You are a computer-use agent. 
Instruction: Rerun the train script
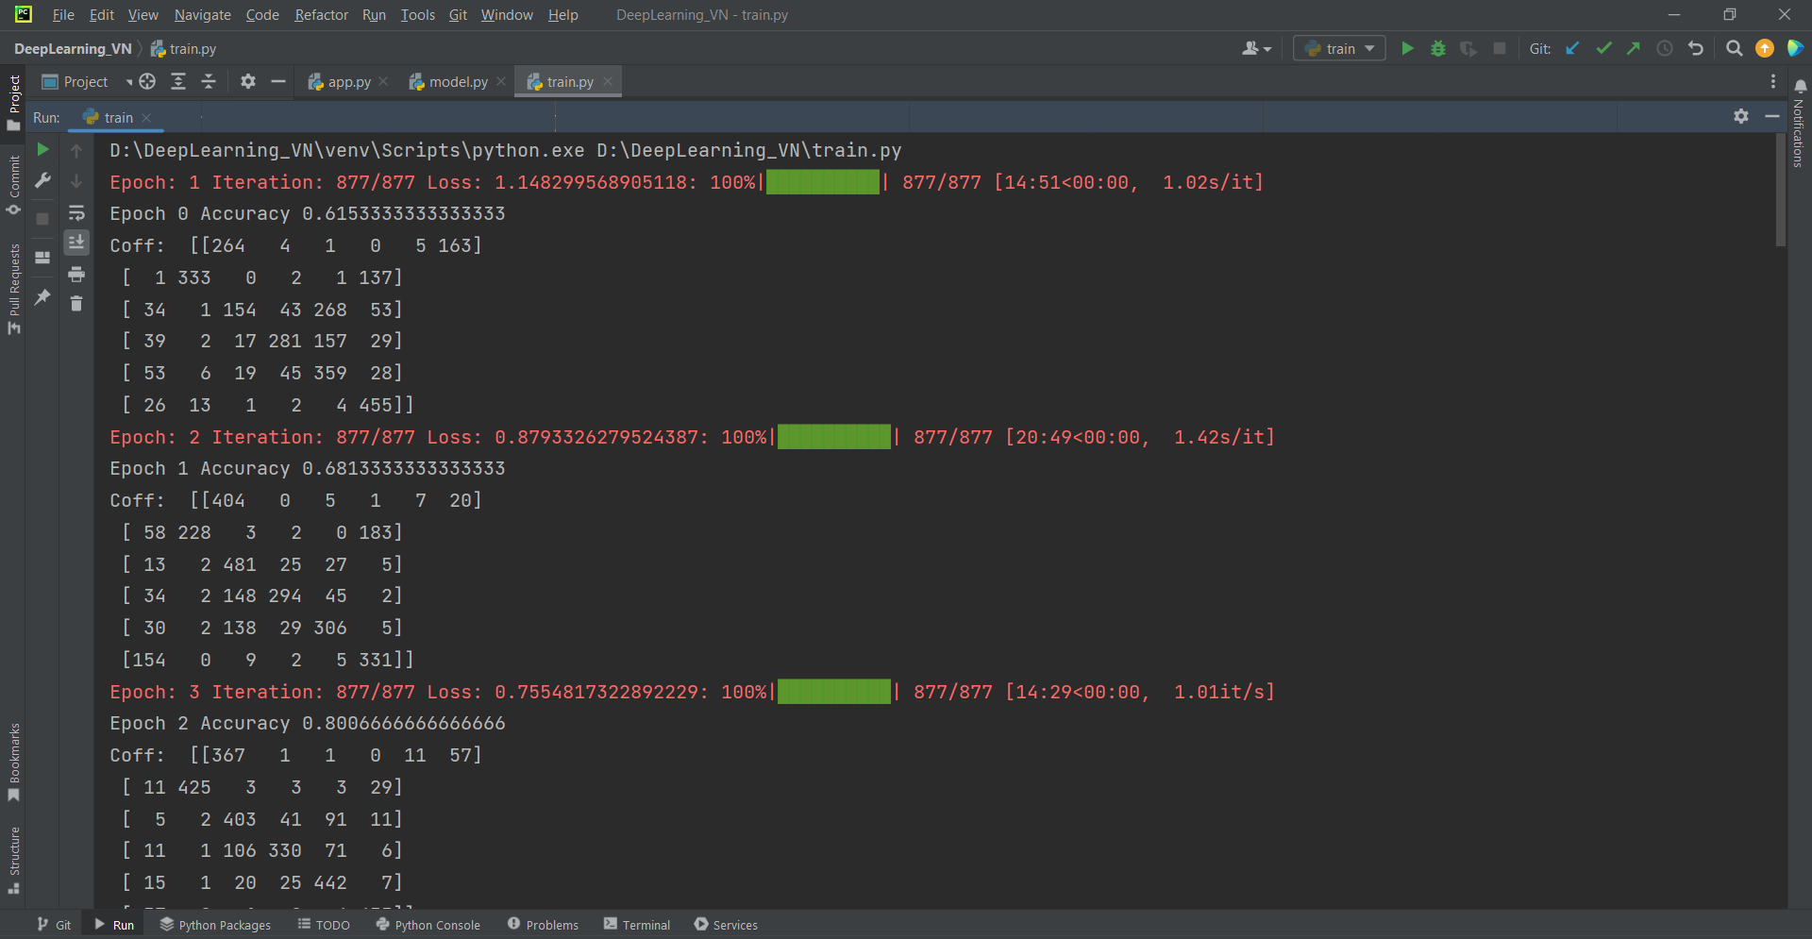(42, 149)
